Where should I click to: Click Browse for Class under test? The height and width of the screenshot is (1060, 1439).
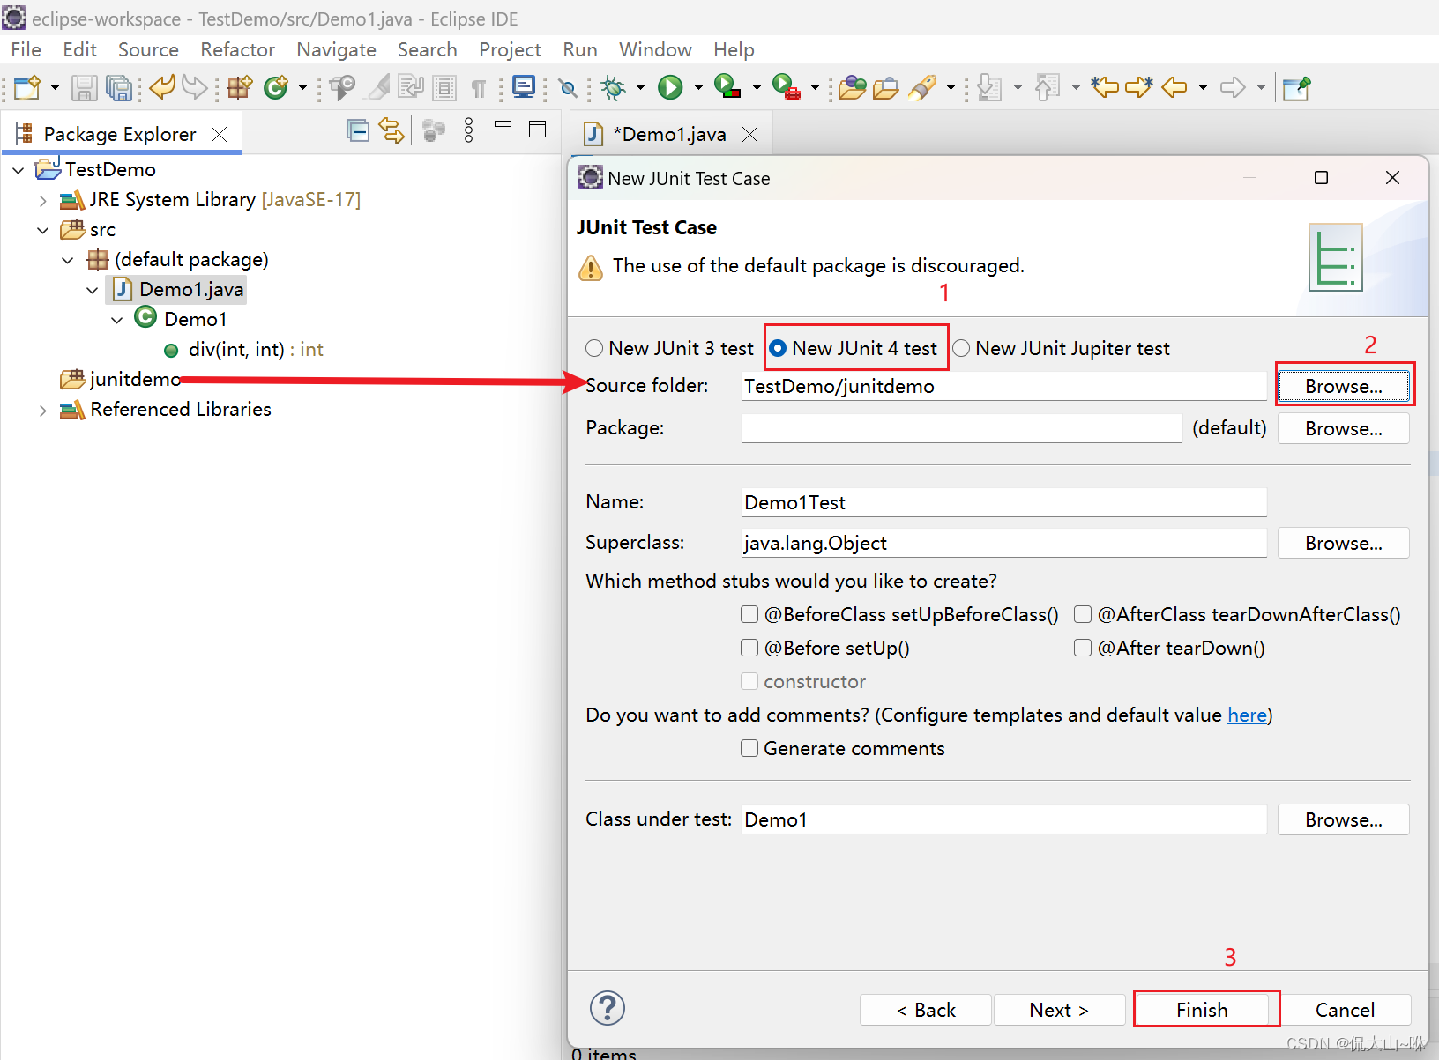(1344, 819)
